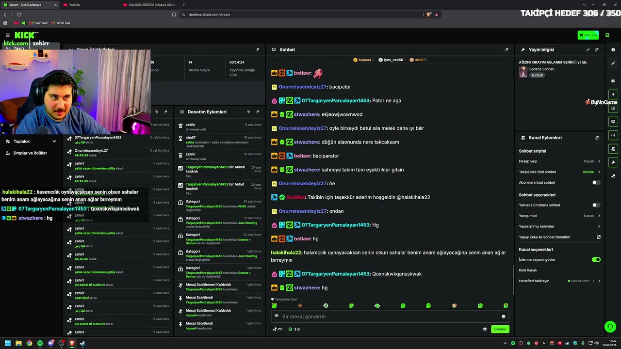This screenshot has width=621, height=349.
Task: Open the list icon in right sidebar
Action: (x=613, y=108)
